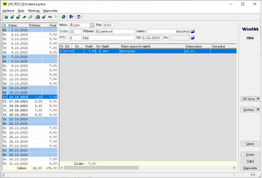Click the Název pracovní náplně column header
This screenshot has height=178, width=262.
click(152, 46)
